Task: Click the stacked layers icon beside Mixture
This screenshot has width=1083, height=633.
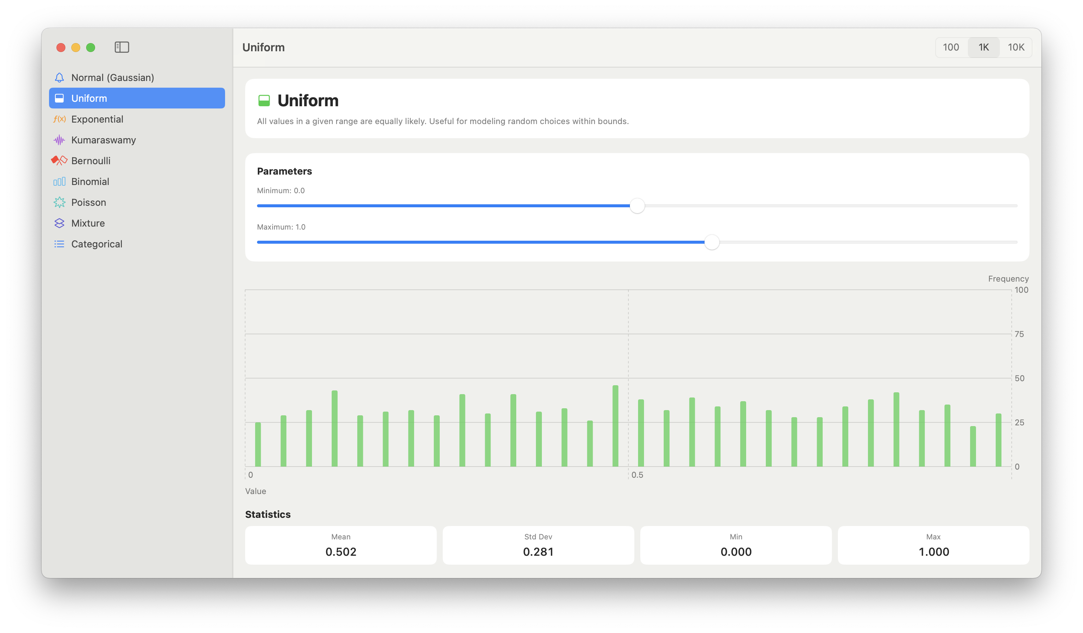Action: pos(59,223)
